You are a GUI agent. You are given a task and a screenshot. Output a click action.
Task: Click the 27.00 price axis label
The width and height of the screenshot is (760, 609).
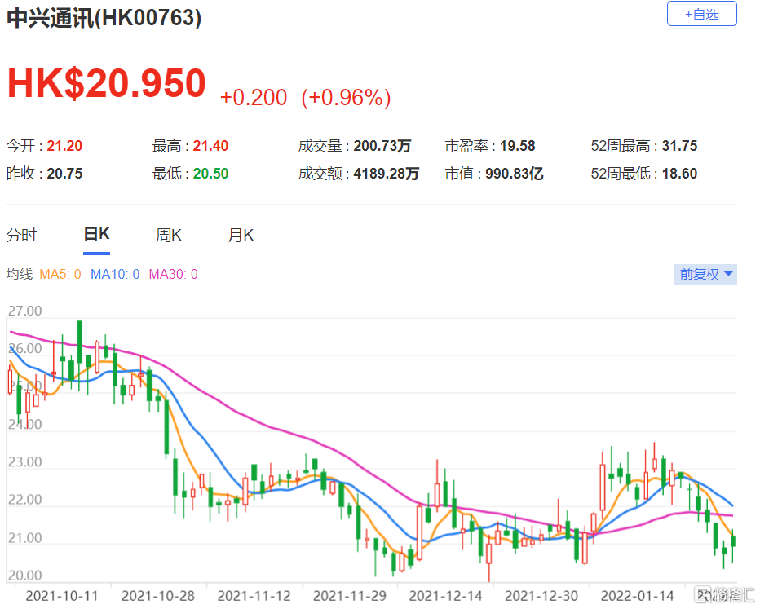pos(24,311)
